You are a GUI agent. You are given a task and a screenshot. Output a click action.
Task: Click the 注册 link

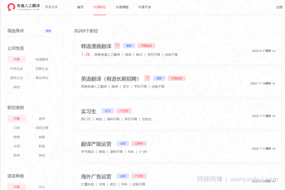pyautogui.click(x=279, y=7)
